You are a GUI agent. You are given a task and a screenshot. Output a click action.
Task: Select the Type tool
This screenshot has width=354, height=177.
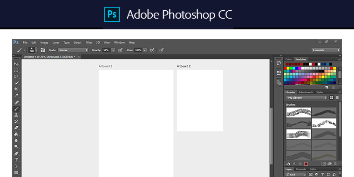point(16,160)
